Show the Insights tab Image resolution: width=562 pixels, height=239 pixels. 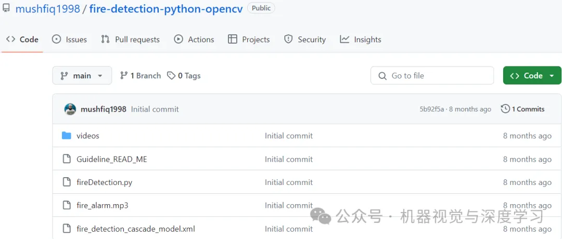361,39
